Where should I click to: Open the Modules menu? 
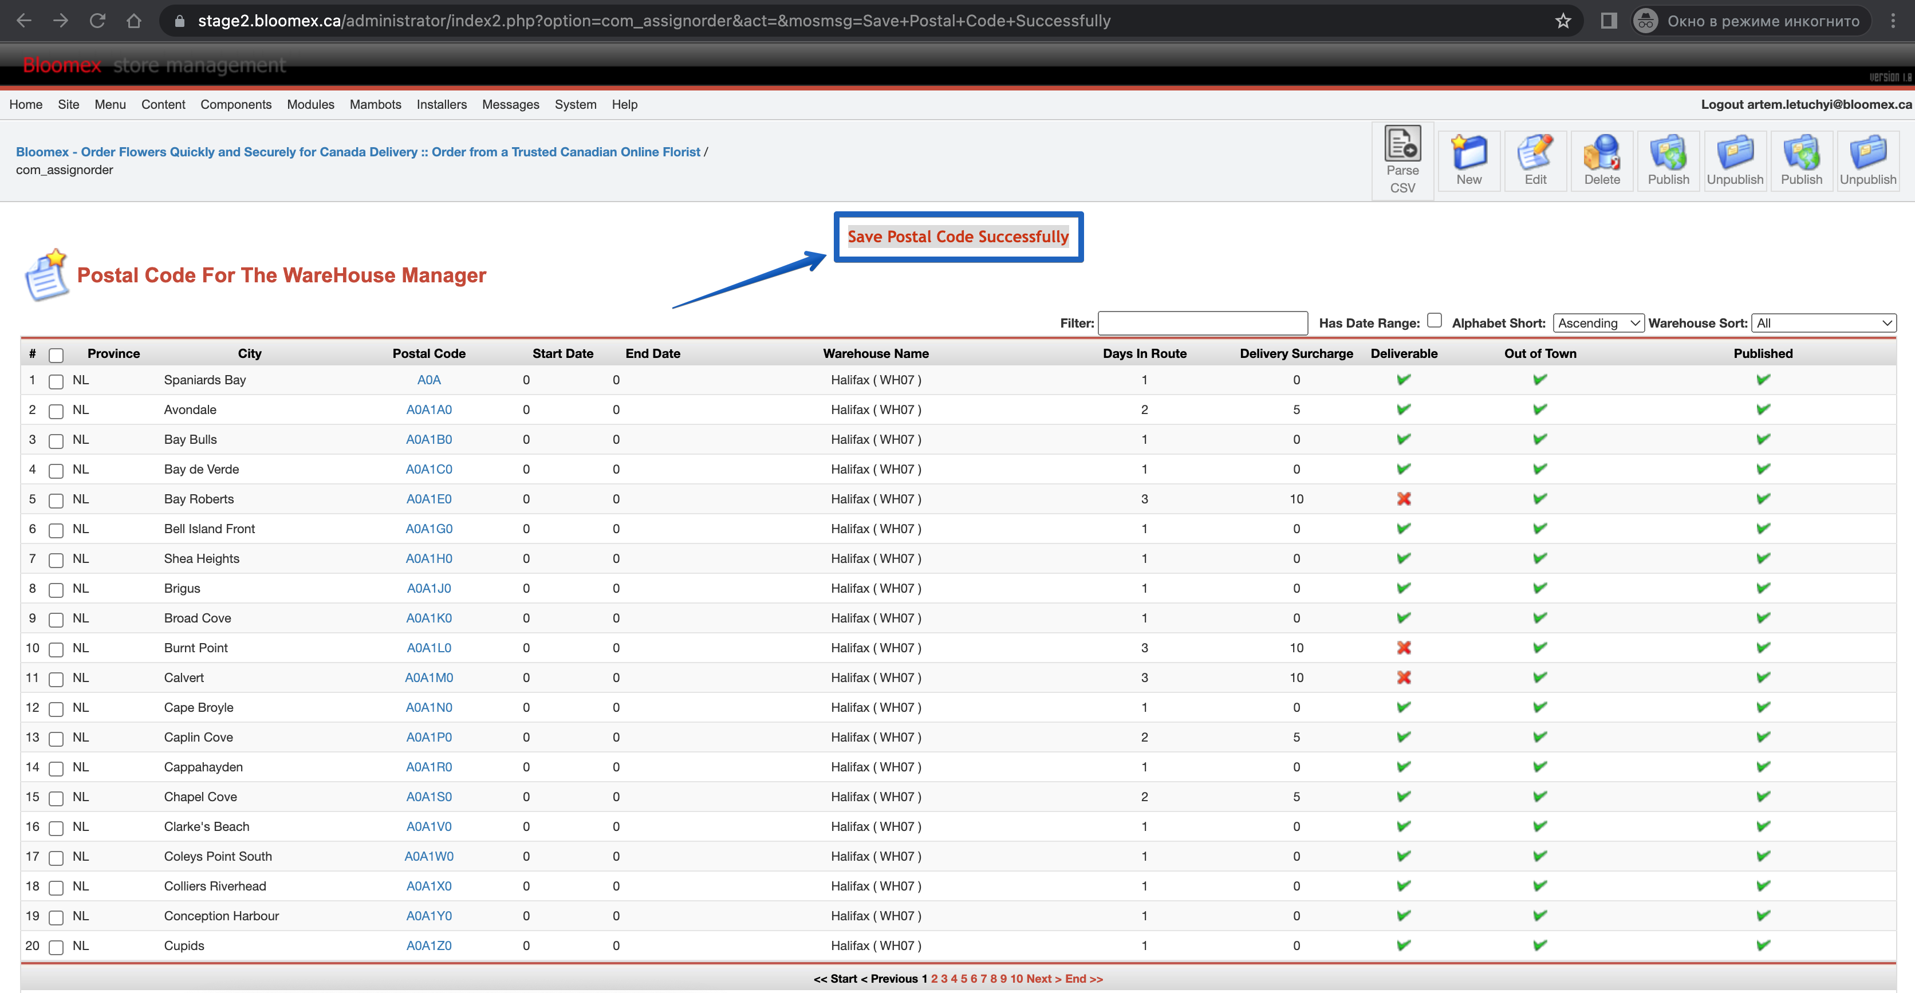pos(311,105)
